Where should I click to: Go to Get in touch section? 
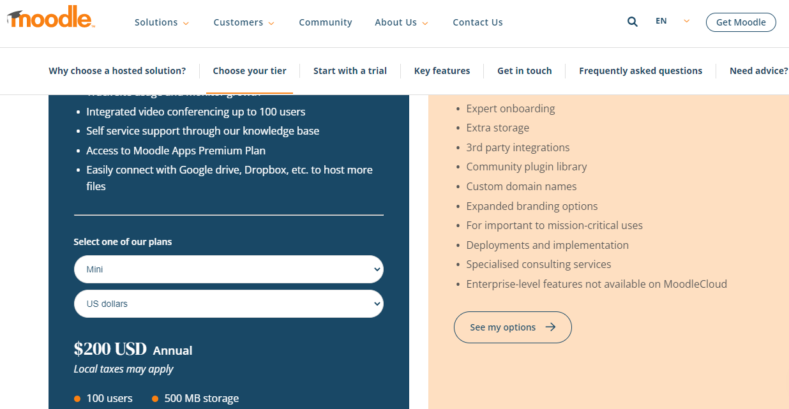(525, 71)
